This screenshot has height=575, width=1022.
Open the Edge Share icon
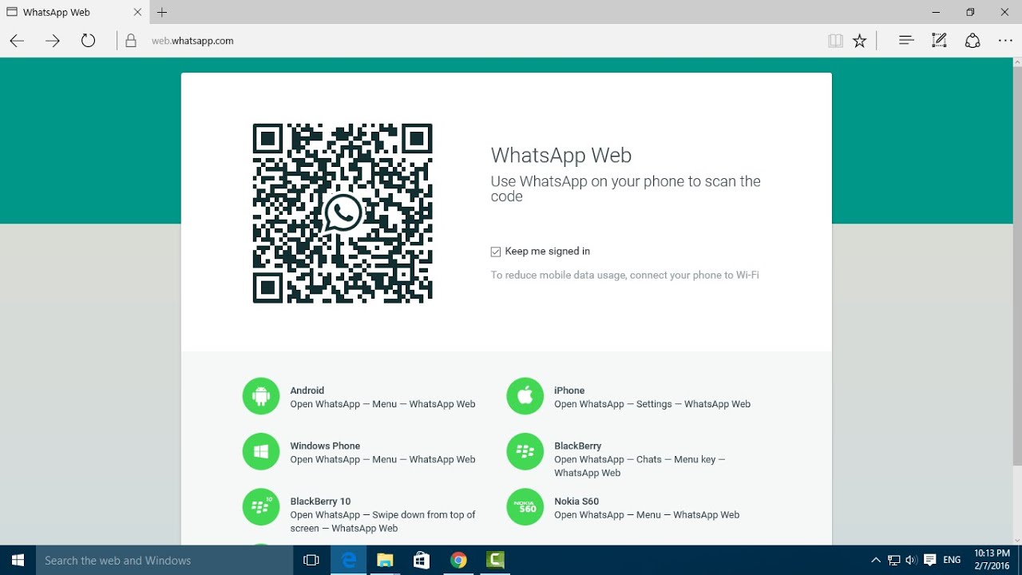click(x=972, y=41)
